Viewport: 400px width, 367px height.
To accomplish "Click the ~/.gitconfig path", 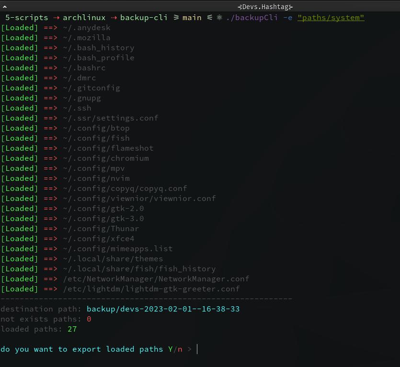I will click(x=91, y=88).
